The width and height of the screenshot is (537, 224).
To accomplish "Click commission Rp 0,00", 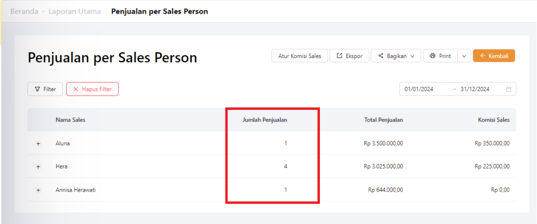I will click(x=501, y=190).
